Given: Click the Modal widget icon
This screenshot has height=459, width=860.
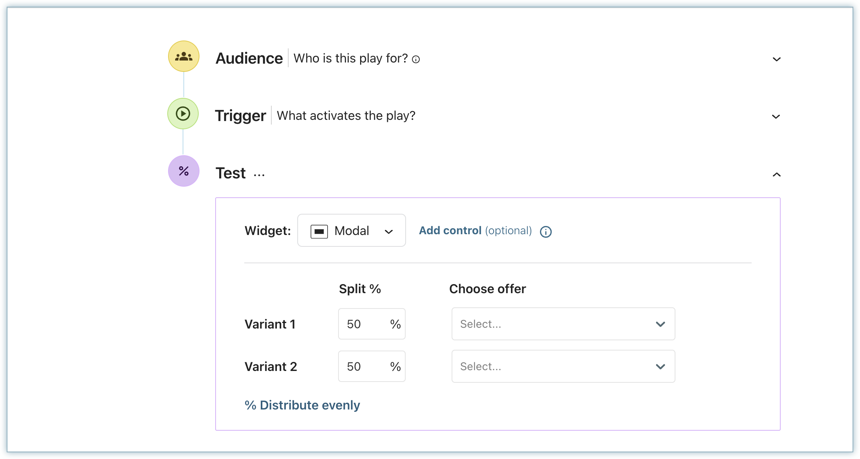Looking at the screenshot, I should pos(319,231).
